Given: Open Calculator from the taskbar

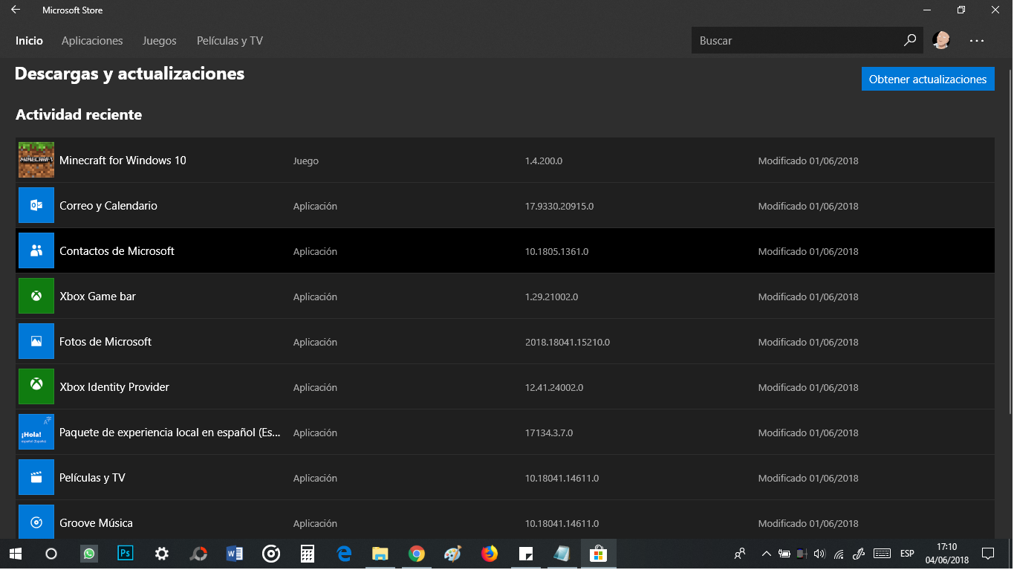Looking at the screenshot, I should tap(308, 554).
